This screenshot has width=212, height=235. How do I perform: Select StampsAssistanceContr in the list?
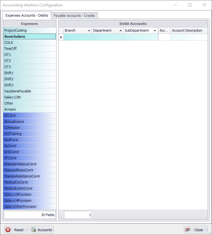(30, 176)
